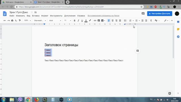Open the text color picker

coord(86,21)
